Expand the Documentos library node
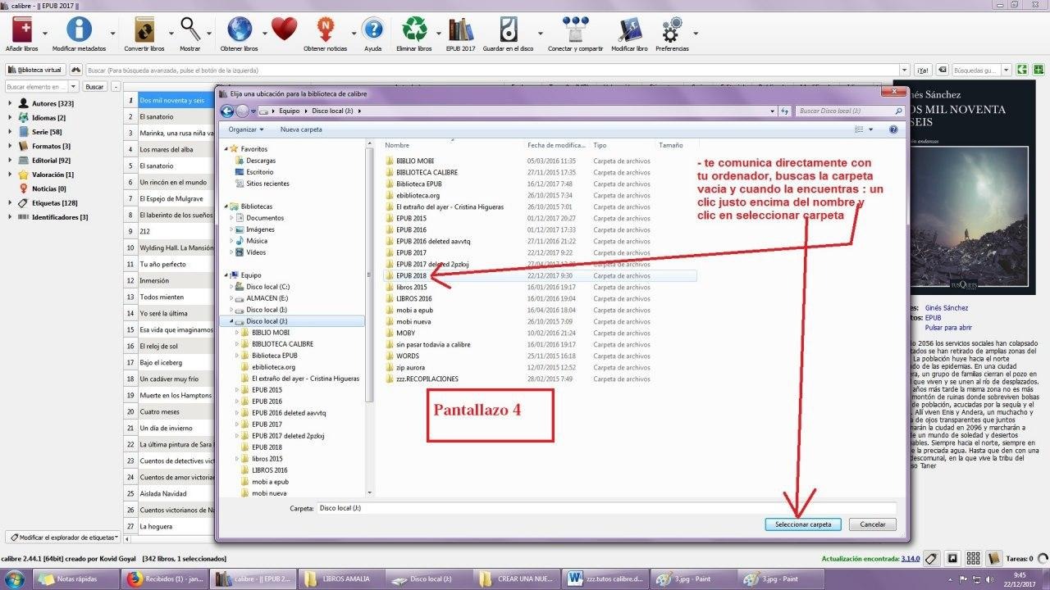The height and width of the screenshot is (590, 1050). point(232,218)
